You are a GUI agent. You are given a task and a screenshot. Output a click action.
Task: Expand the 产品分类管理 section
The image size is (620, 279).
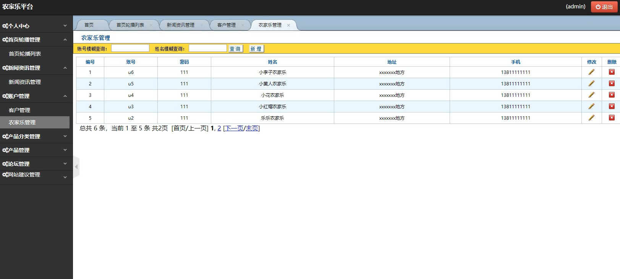click(x=36, y=136)
